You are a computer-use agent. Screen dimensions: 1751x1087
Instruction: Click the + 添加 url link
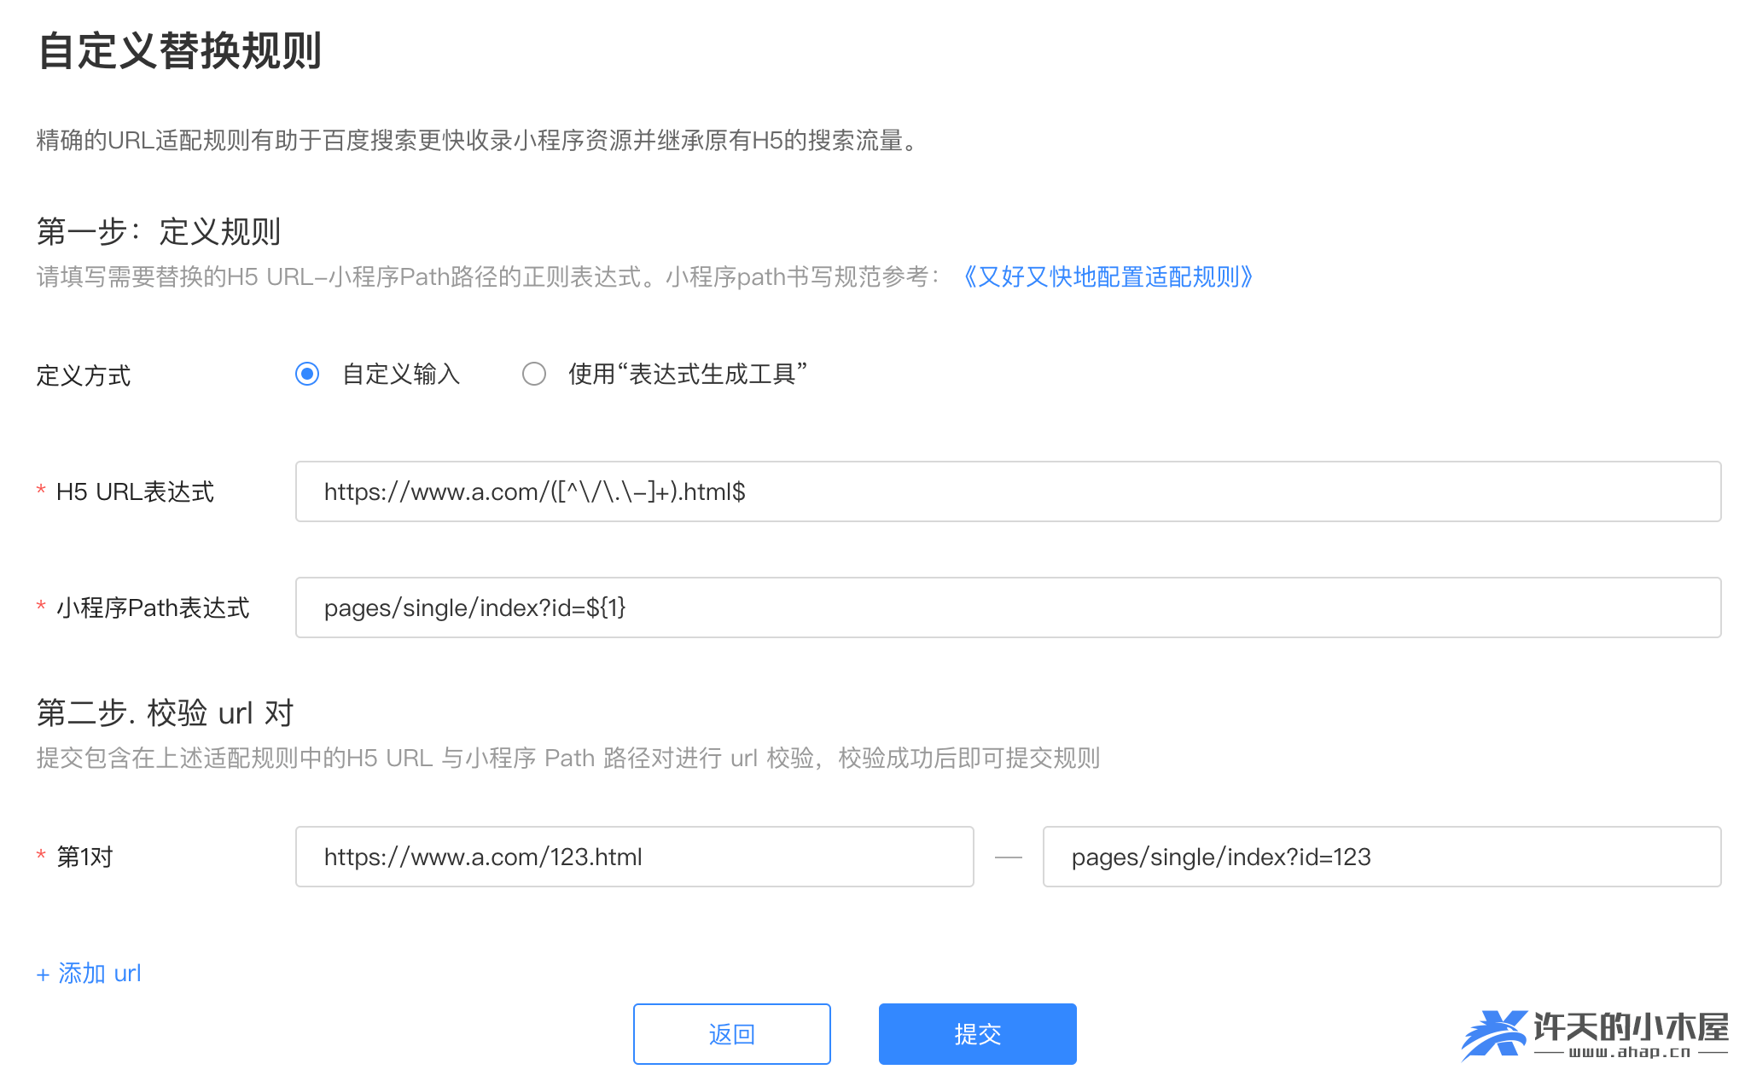(x=89, y=974)
